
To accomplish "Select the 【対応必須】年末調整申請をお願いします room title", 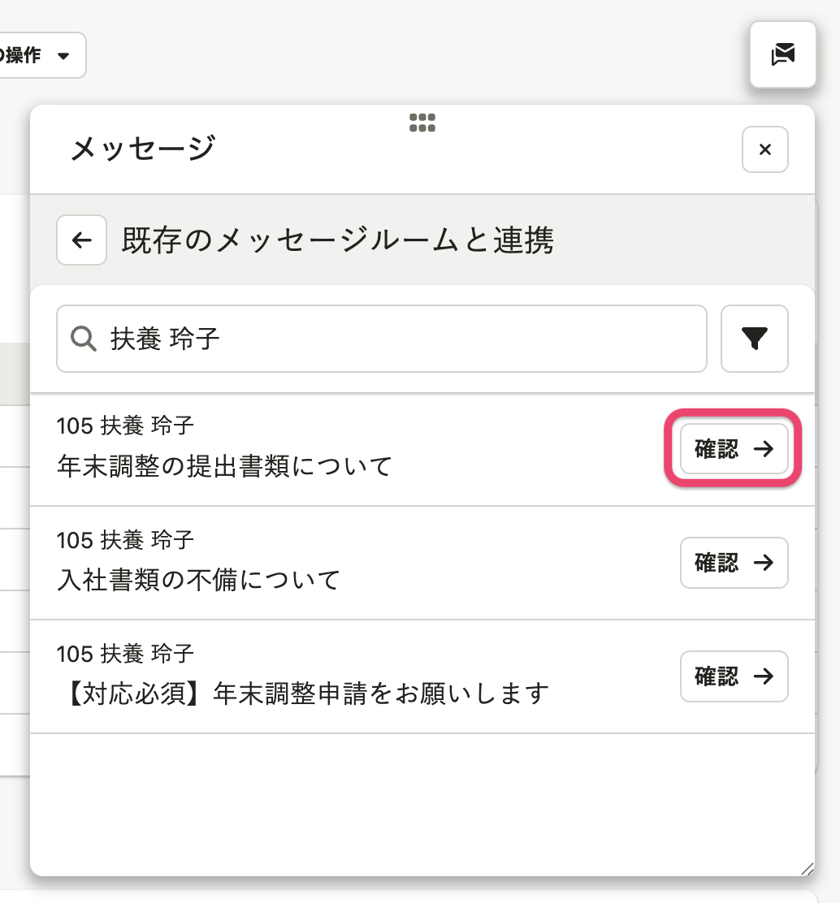I will tap(303, 693).
